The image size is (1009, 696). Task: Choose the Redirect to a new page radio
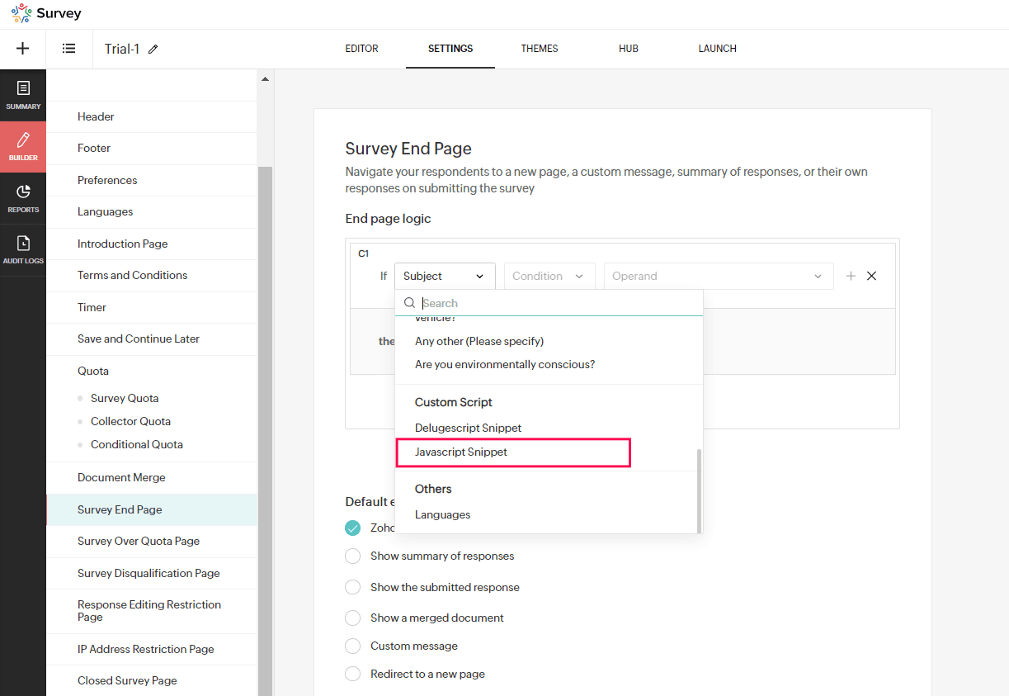[x=353, y=674]
